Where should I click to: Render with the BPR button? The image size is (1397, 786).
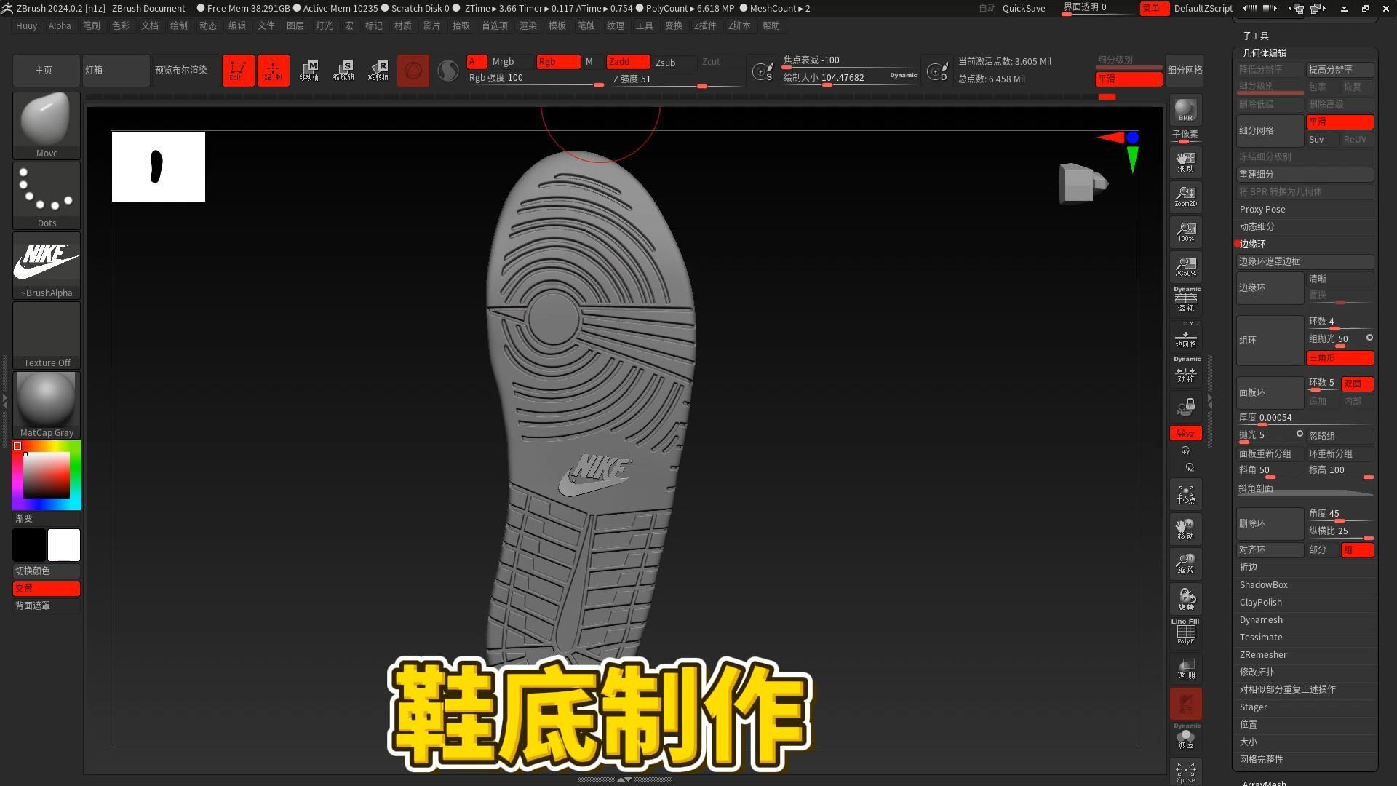point(1186,110)
